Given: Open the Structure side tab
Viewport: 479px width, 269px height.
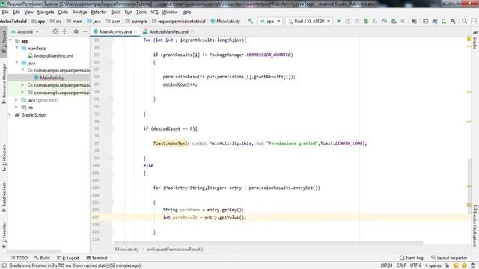Looking at the screenshot, I should coord(4,158).
